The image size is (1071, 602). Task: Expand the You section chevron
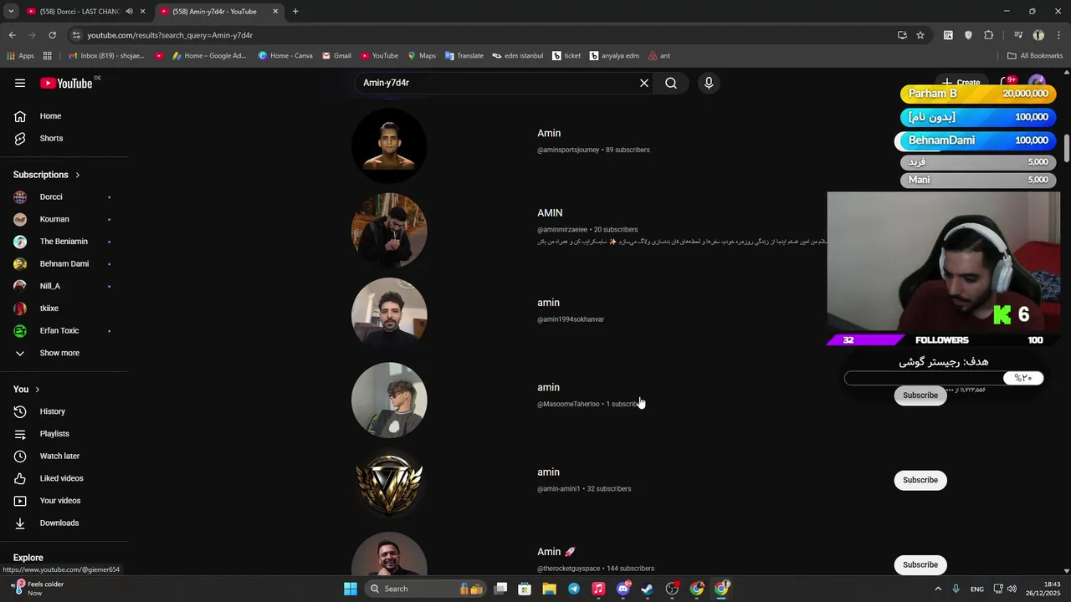(38, 390)
